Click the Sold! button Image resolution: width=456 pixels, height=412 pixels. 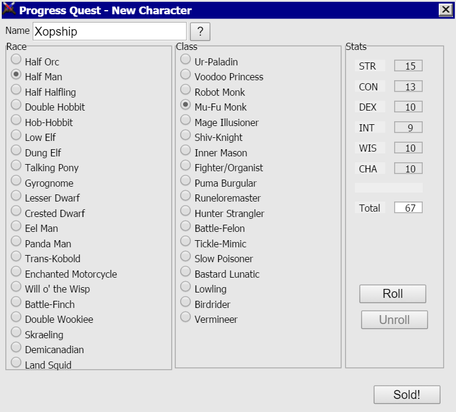coord(407,395)
